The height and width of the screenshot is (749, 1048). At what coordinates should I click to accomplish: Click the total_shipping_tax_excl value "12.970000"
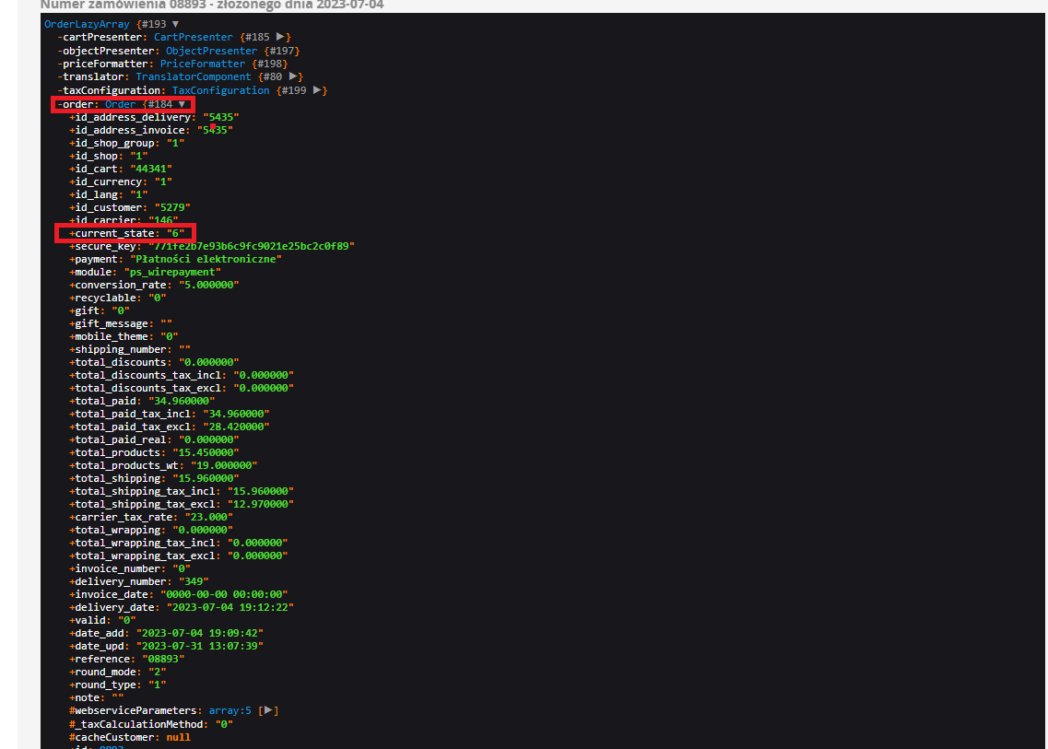point(261,504)
